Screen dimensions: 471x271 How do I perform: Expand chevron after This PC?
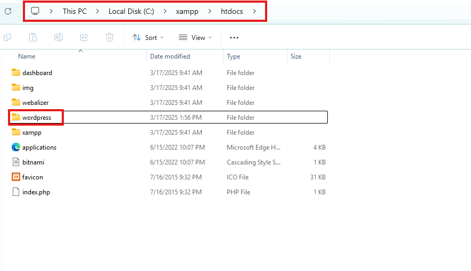[x=97, y=11]
